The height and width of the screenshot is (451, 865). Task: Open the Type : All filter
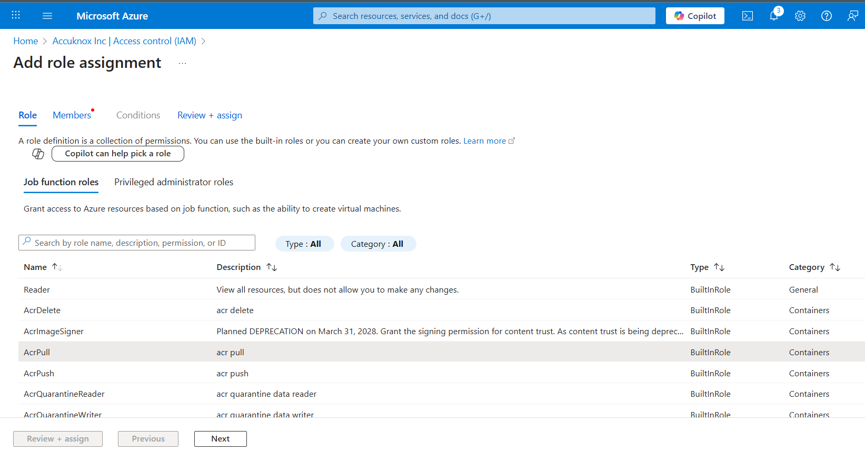[304, 244]
